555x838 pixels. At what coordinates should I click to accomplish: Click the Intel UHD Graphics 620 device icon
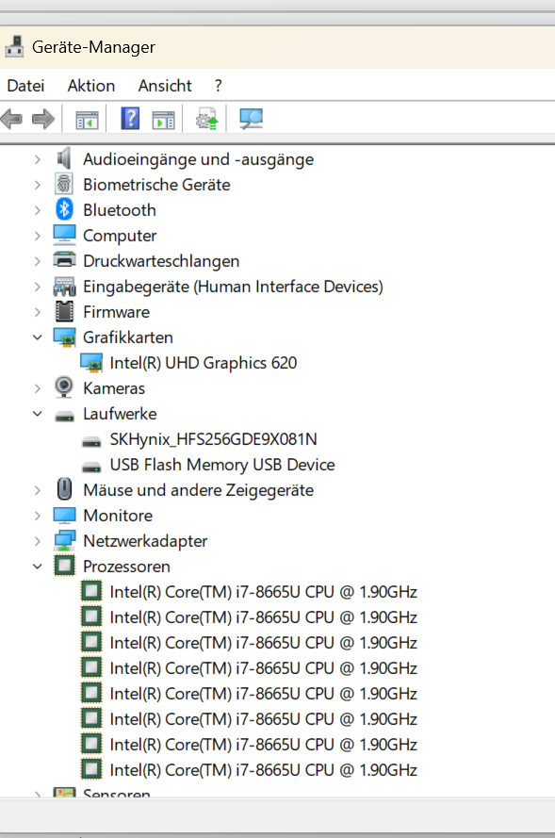pos(91,363)
